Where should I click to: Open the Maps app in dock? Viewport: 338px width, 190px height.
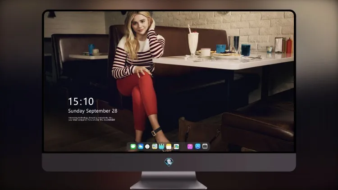pyautogui.click(x=155, y=146)
